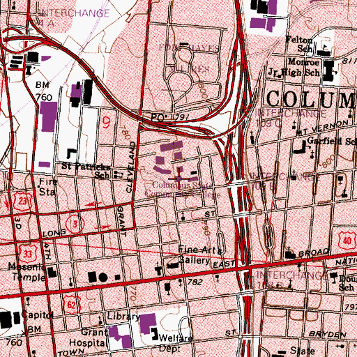357x357 pixels.
Task: Click the Columbus State Community College label
Action: [183, 190]
